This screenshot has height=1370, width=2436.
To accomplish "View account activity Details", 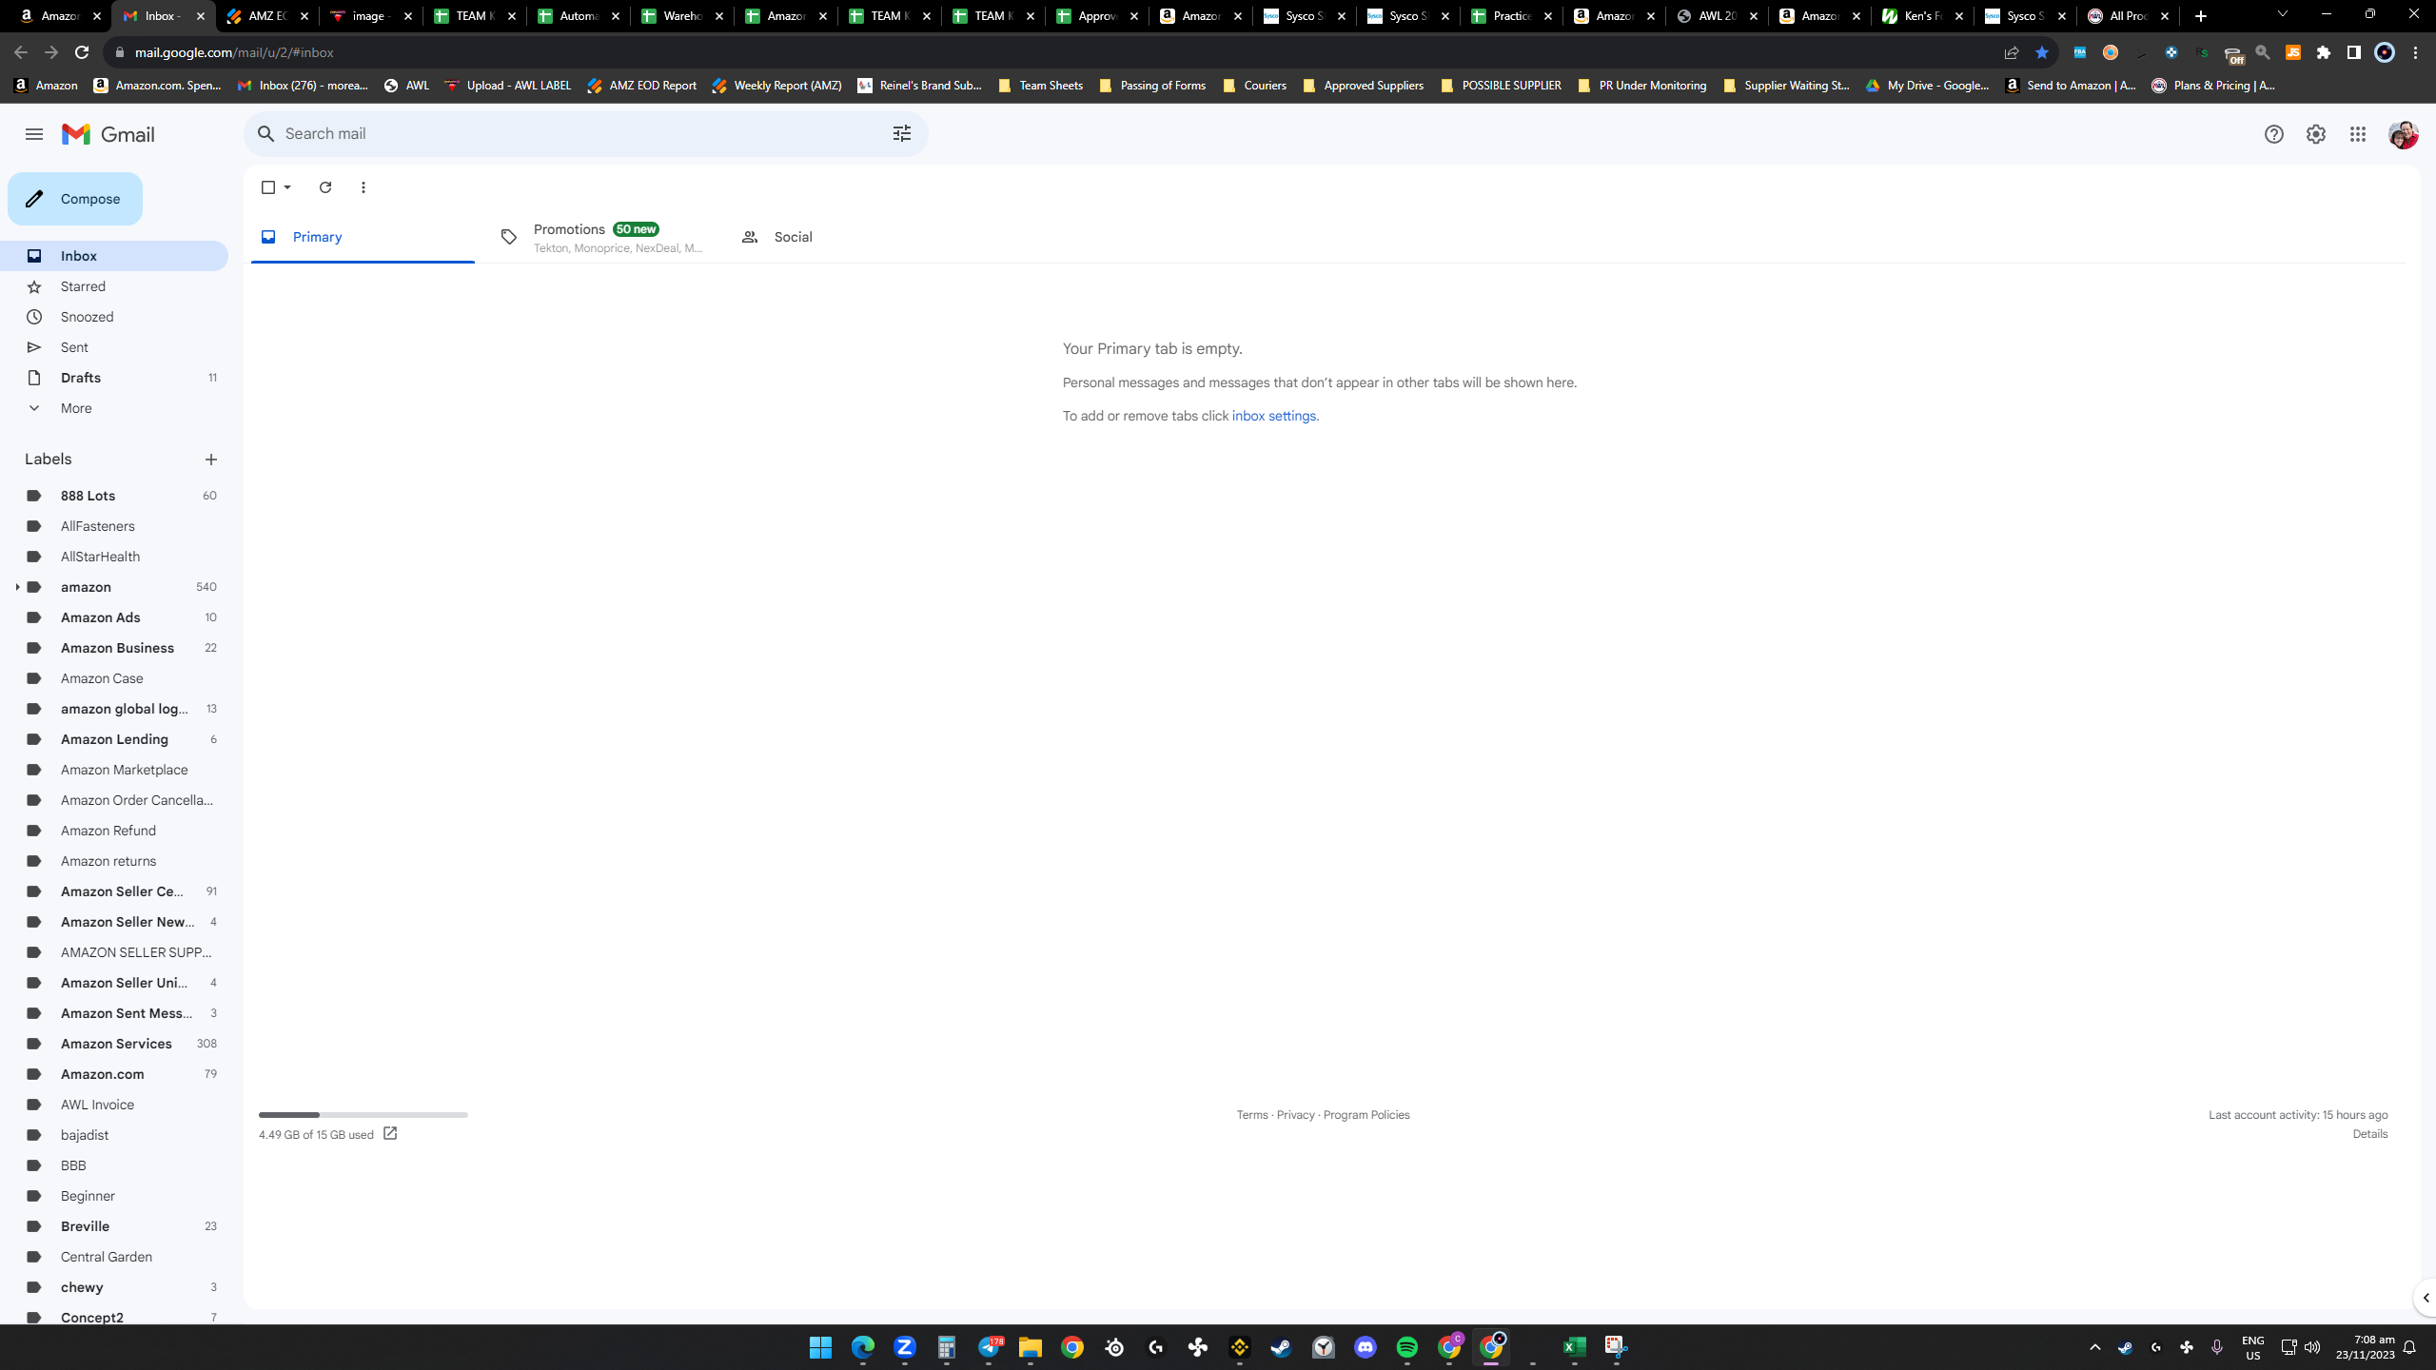I will [x=2370, y=1134].
